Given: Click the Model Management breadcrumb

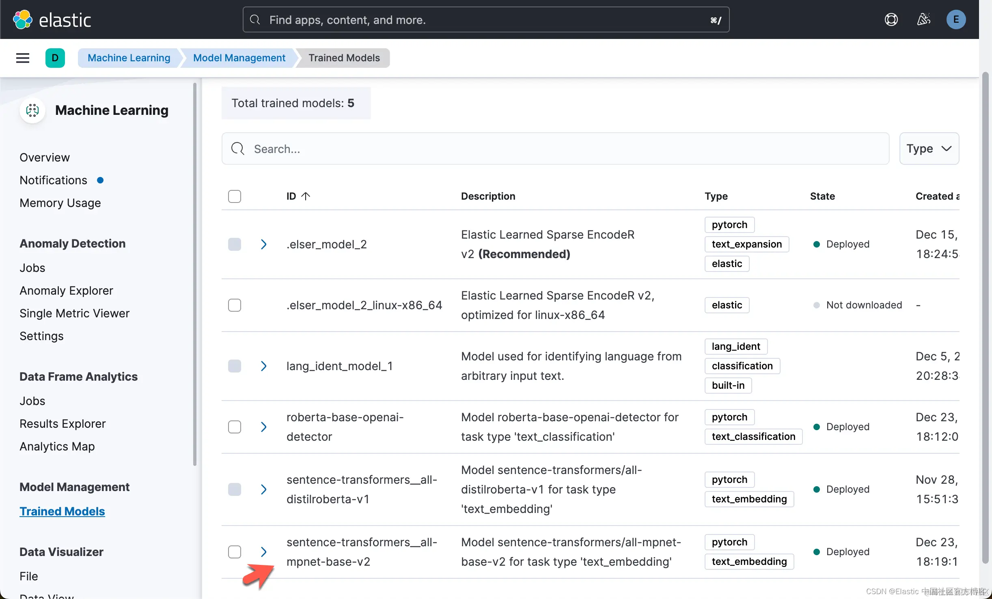Looking at the screenshot, I should pos(239,58).
